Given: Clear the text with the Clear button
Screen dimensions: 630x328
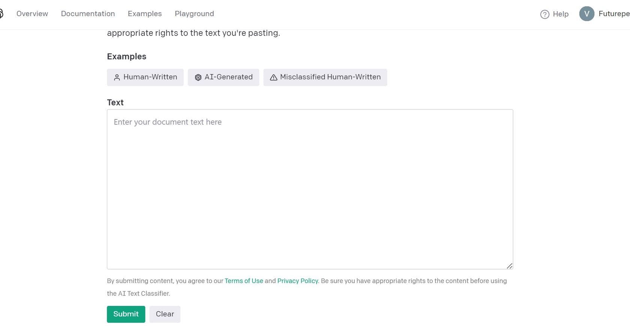Looking at the screenshot, I should [165, 314].
